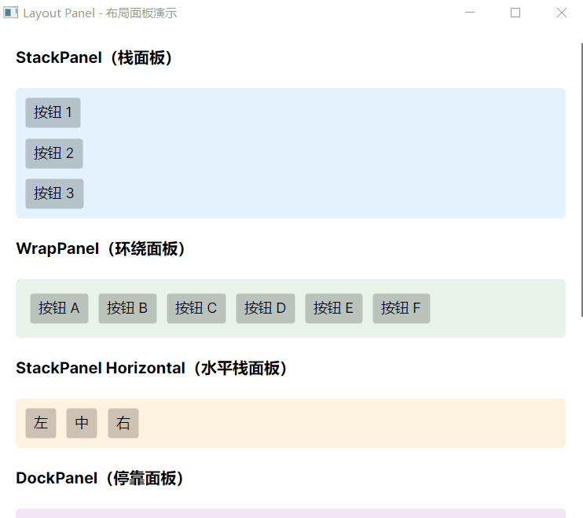
Task: Click 按钮 D in WrapPanel
Action: pyautogui.click(x=265, y=308)
